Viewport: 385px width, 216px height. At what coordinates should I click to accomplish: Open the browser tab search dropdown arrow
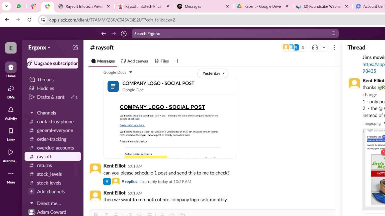(x=6, y=6)
